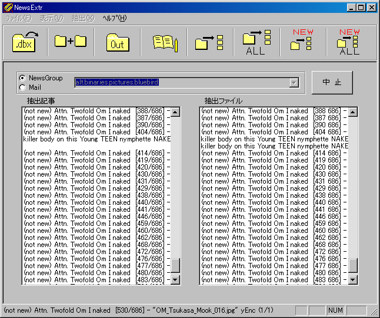Click the extract folder-to-list toolbar icon
Screen dimensions: 380x318
tap(211, 42)
